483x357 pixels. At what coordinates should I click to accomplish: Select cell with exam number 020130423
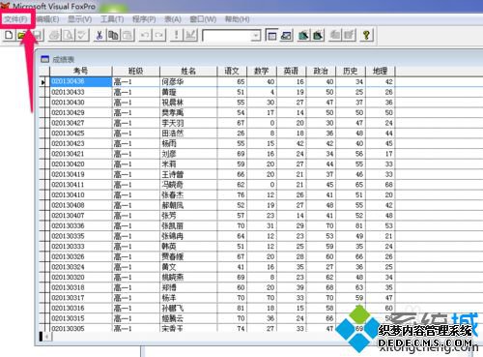pyautogui.click(x=81, y=143)
